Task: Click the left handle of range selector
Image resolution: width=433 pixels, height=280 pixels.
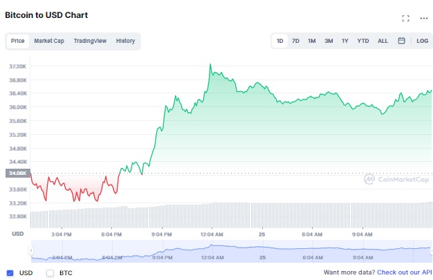Action: click(x=30, y=250)
